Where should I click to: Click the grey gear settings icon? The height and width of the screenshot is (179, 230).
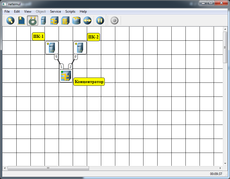(x=114, y=20)
